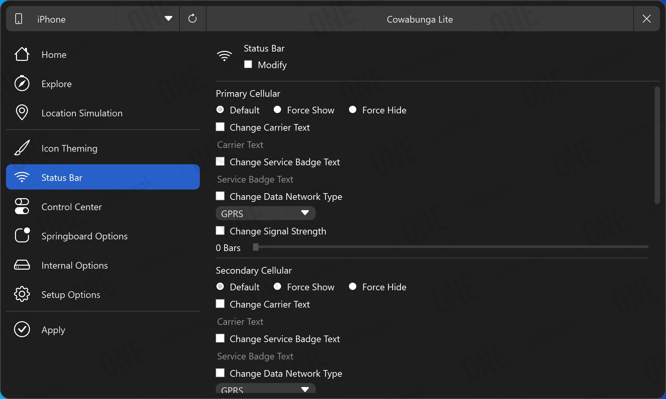Viewport: 666px width, 399px height.
Task: Open Location Simulation section
Action: (x=103, y=113)
